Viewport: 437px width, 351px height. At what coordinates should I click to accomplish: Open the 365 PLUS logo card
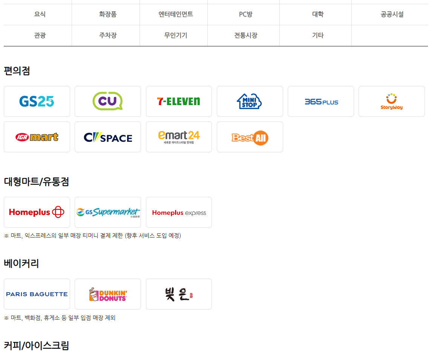(x=321, y=101)
